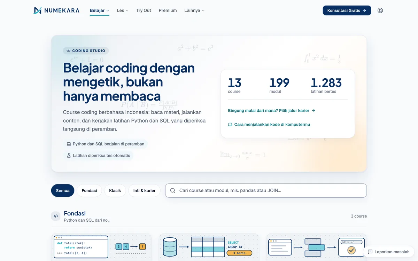418x261 pixels.
Task: Select the Fondasi filter chip
Action: tap(89, 191)
